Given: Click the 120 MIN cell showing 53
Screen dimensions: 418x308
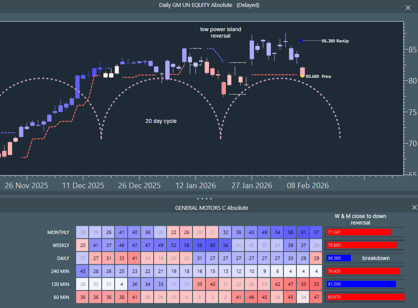Looking at the screenshot, I should tap(316, 284).
